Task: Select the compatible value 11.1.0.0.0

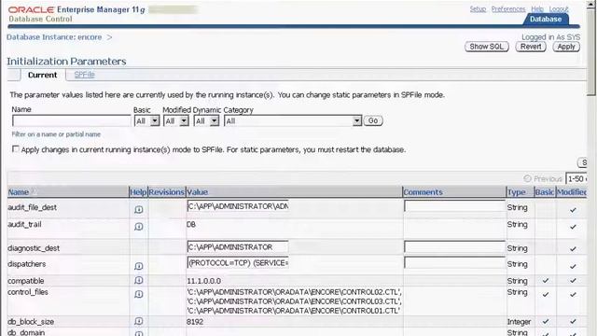Action: click(x=203, y=281)
